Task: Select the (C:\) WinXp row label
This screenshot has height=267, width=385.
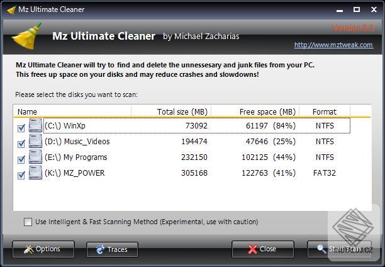Action: [65, 126]
